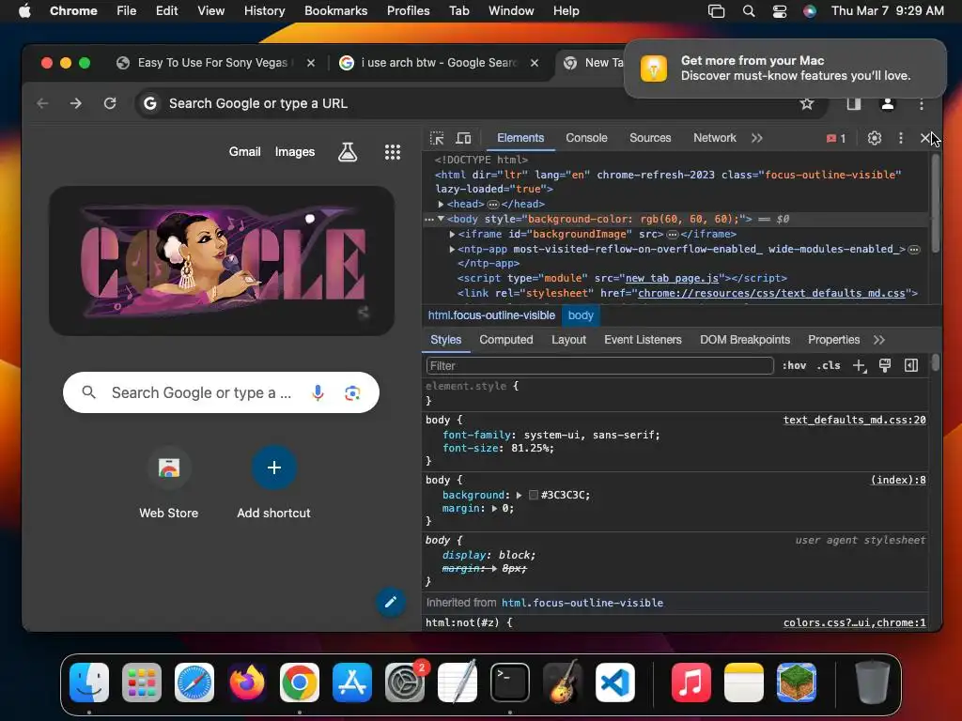The image size is (962, 721).
Task: Open colors.css source link
Action: click(854, 623)
